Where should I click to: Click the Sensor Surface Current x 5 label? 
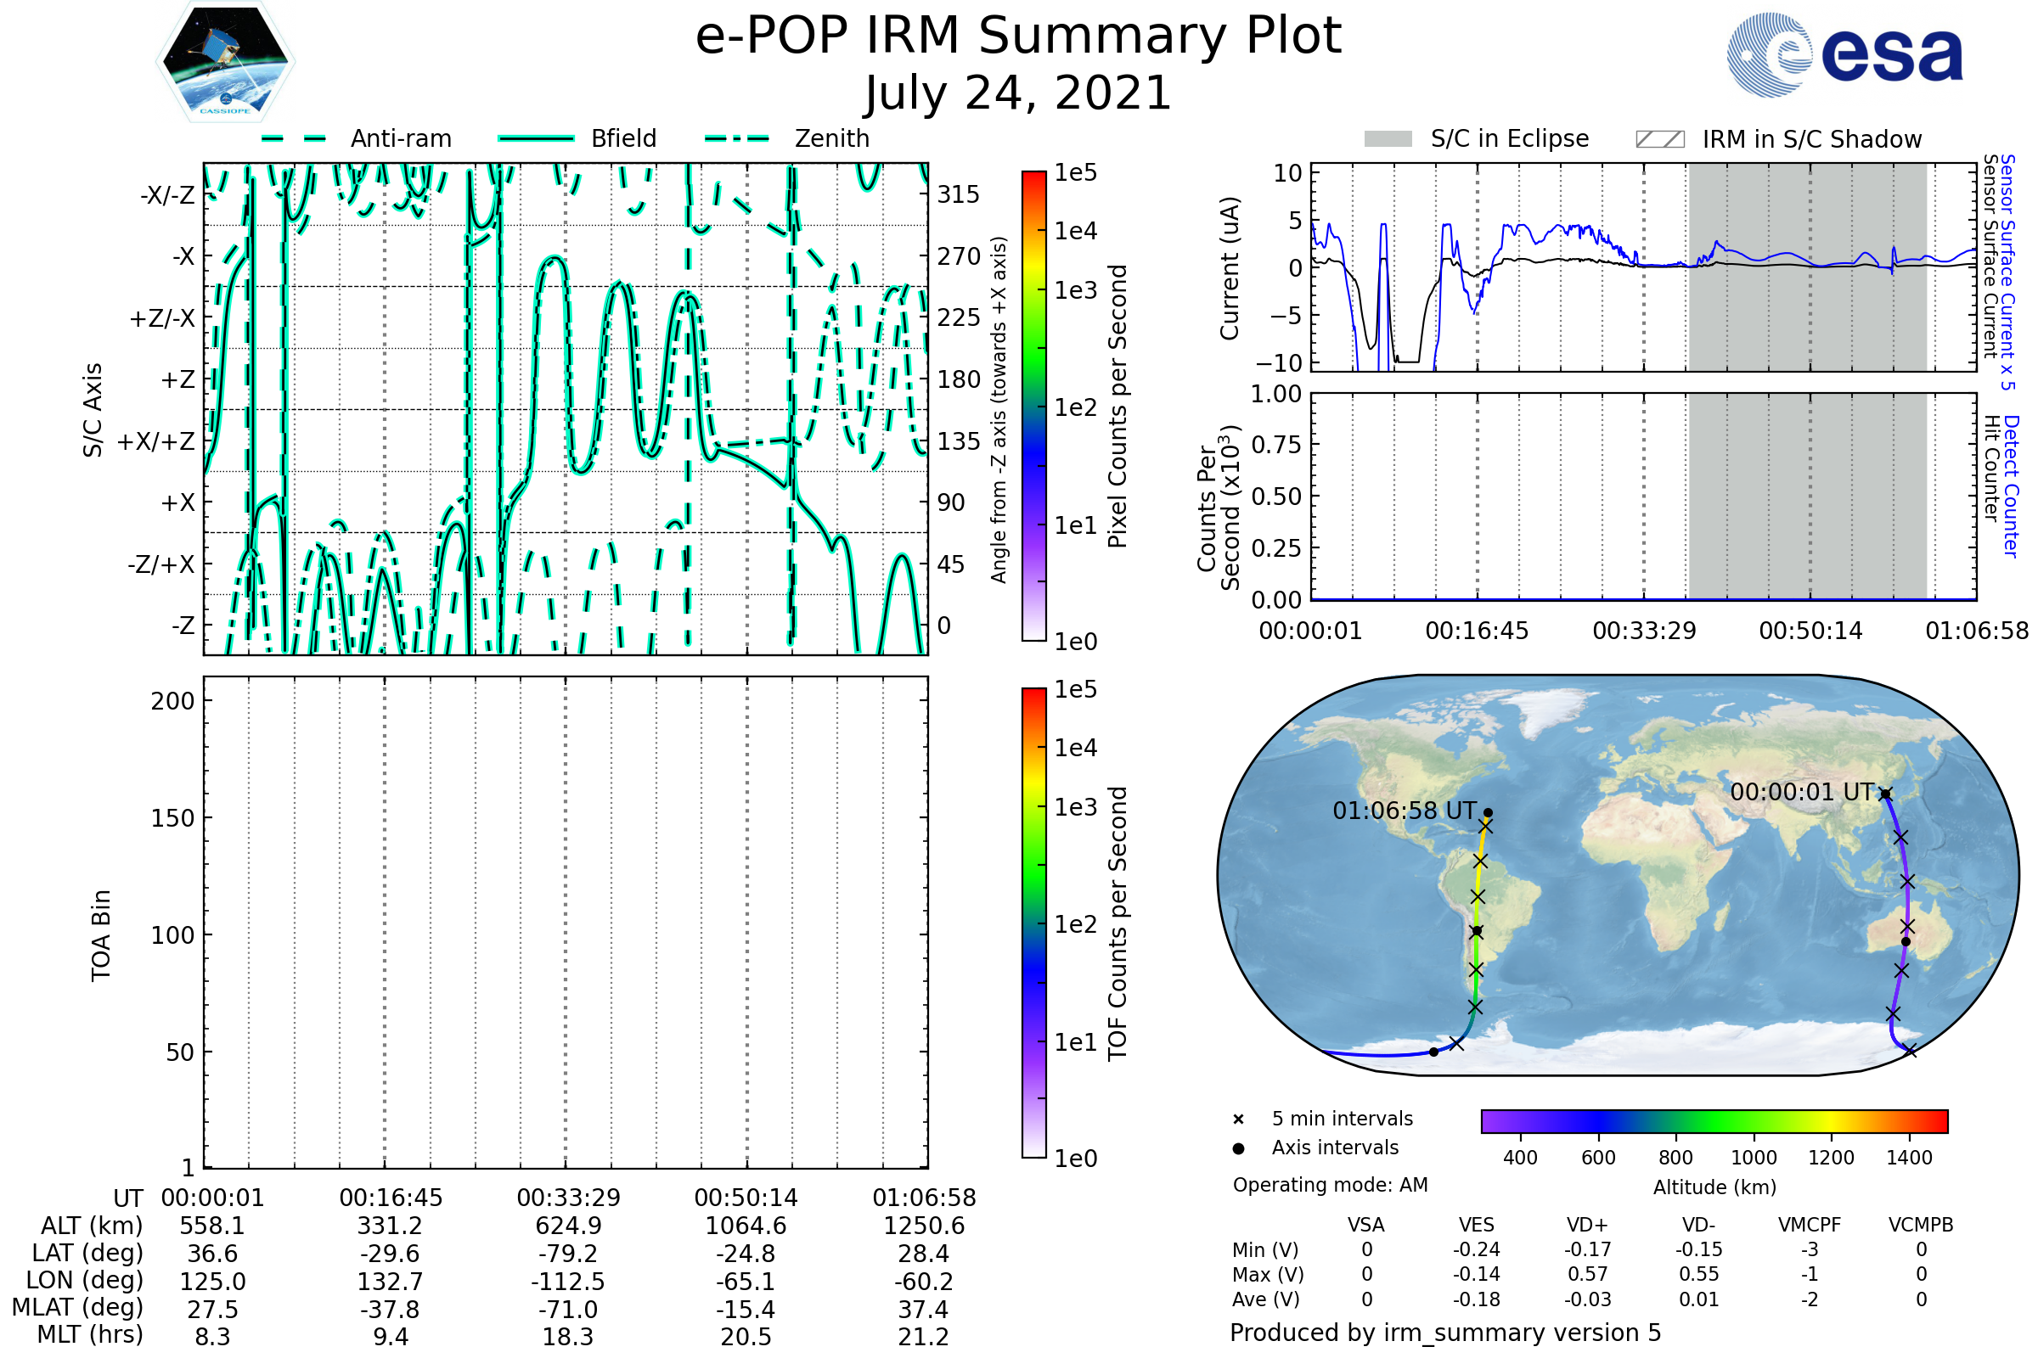click(2007, 272)
